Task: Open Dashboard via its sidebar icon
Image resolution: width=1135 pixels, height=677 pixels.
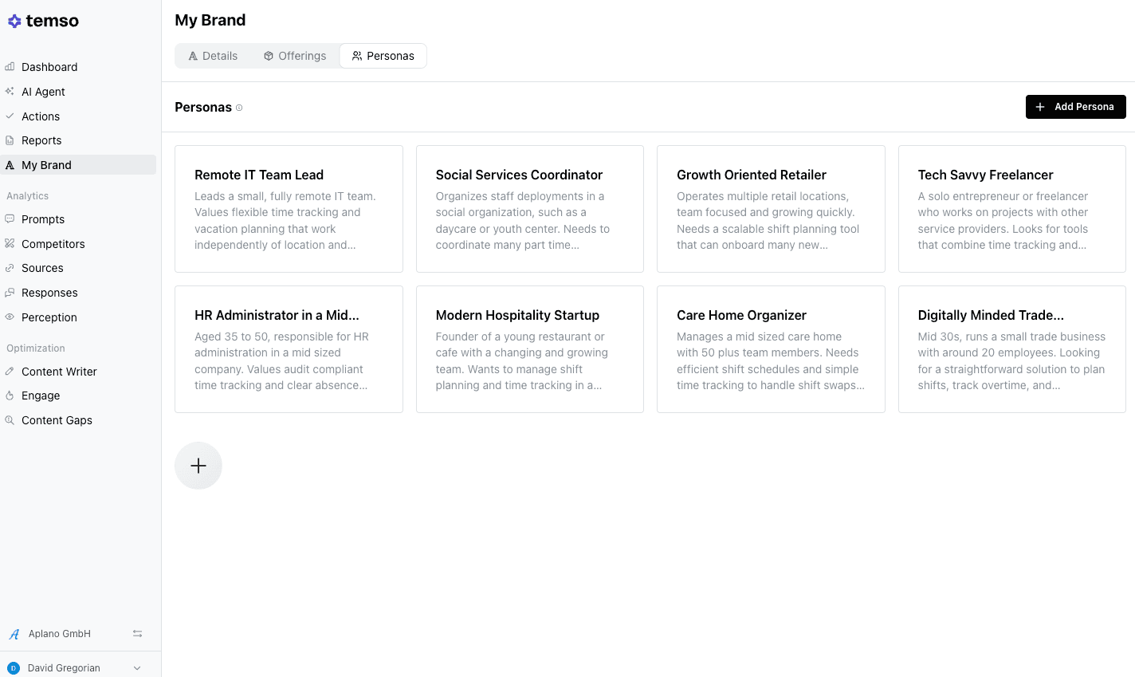Action: pos(10,67)
